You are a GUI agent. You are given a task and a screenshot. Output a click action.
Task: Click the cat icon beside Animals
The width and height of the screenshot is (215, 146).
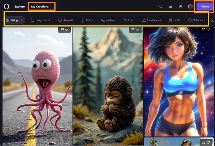pyautogui.click(x=60, y=20)
